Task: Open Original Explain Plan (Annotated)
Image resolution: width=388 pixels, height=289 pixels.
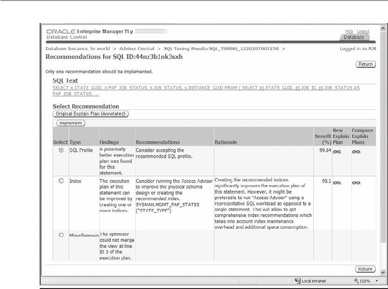Action: pyautogui.click(x=91, y=114)
